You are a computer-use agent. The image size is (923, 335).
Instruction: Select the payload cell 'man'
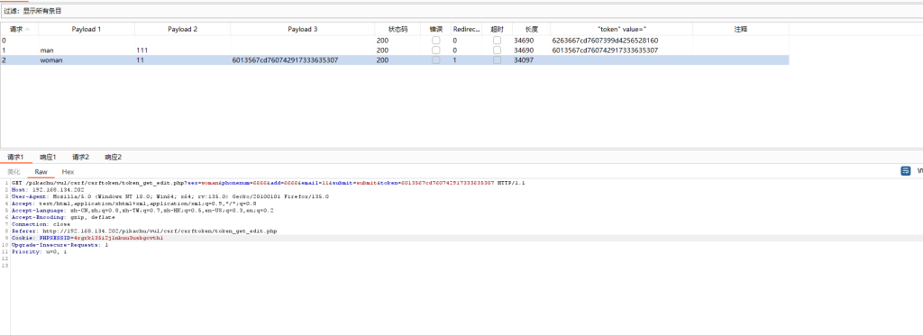click(x=47, y=50)
